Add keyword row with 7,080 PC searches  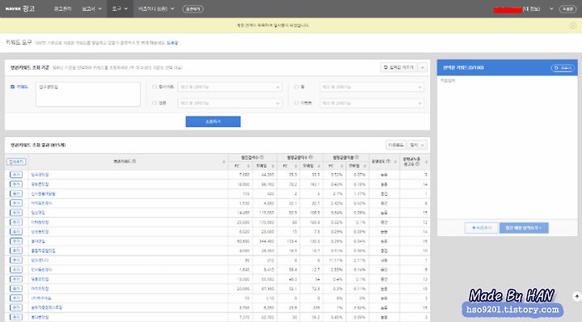point(16,175)
